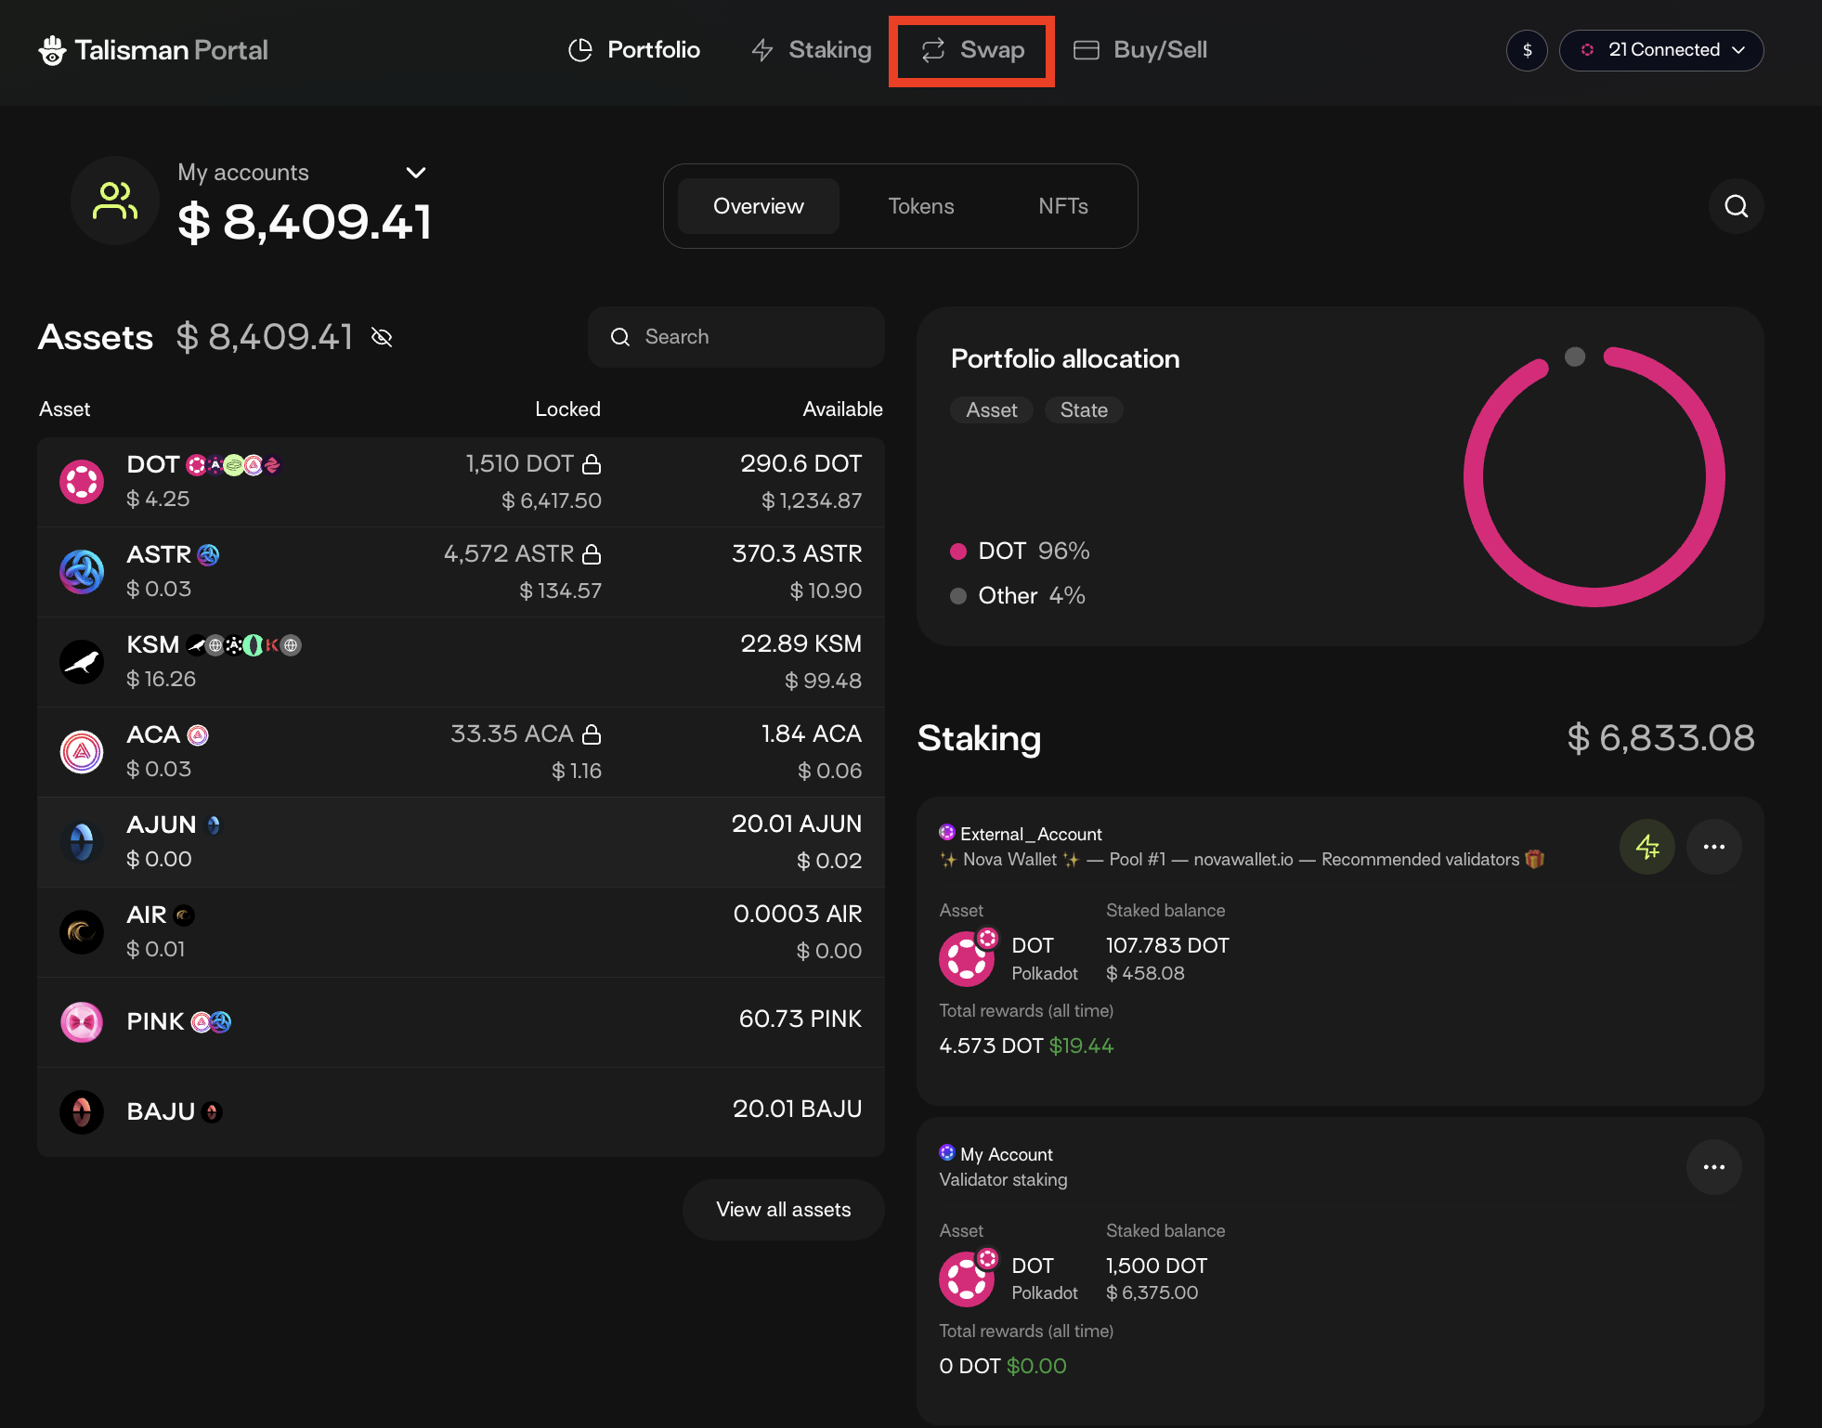This screenshot has width=1822, height=1428.
Task: Switch to the Tokens tab
Action: pyautogui.click(x=920, y=206)
